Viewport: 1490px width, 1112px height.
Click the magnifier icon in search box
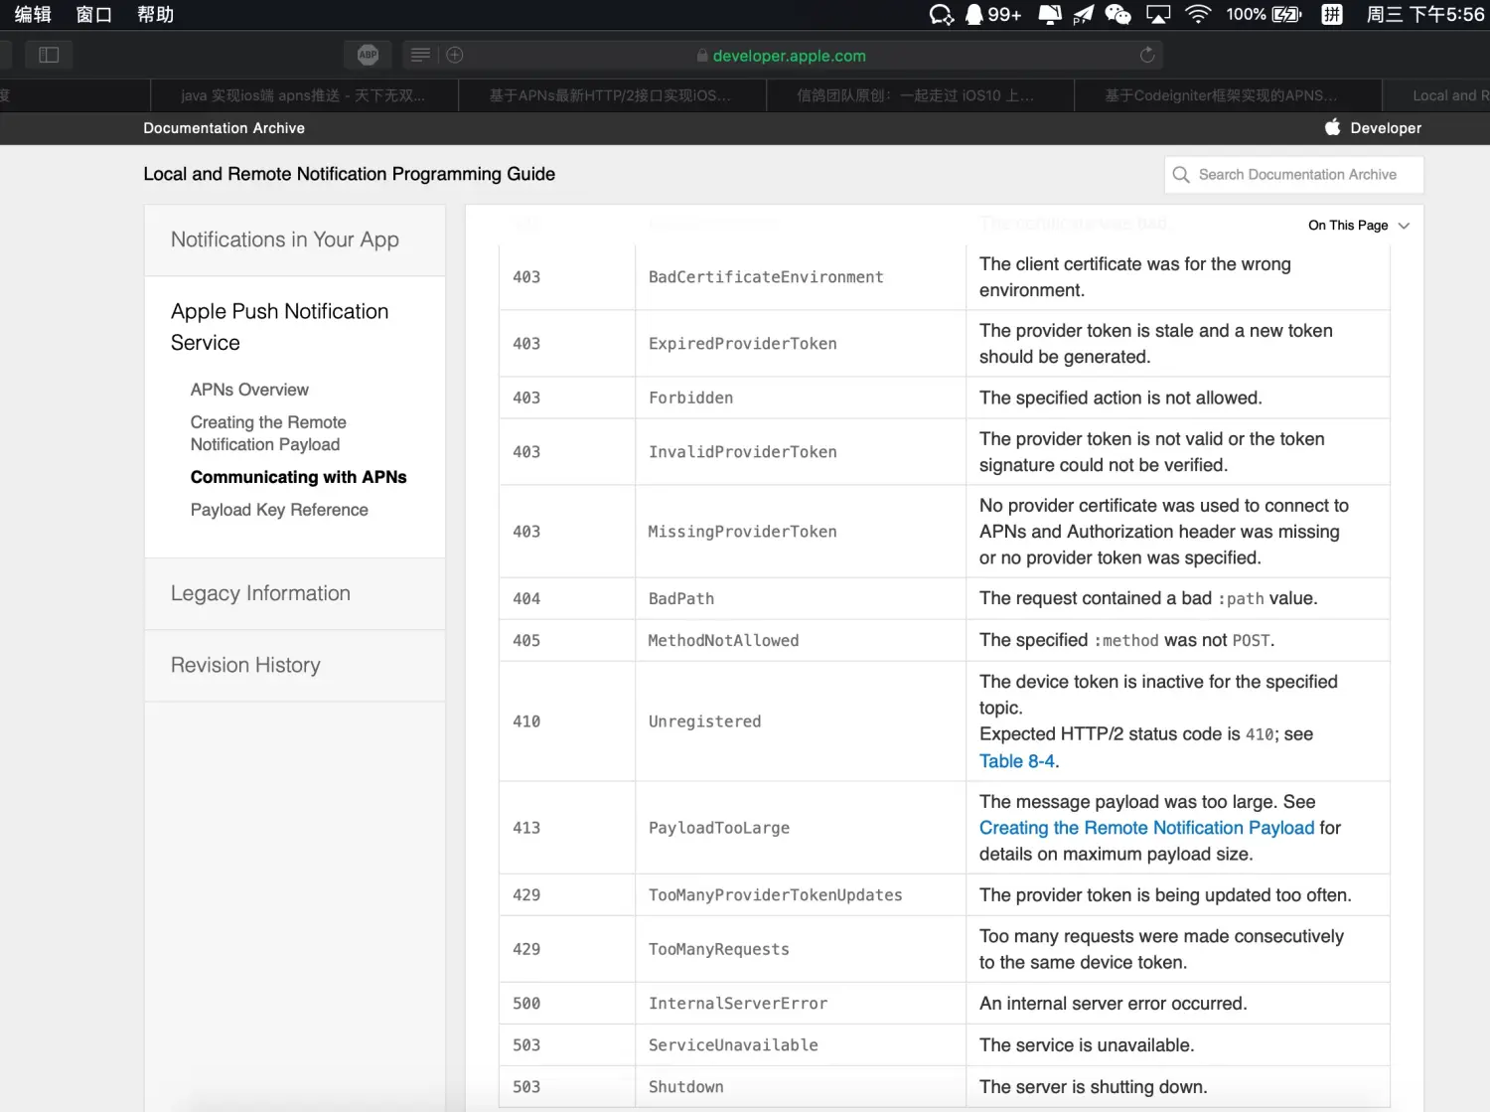[1181, 175]
